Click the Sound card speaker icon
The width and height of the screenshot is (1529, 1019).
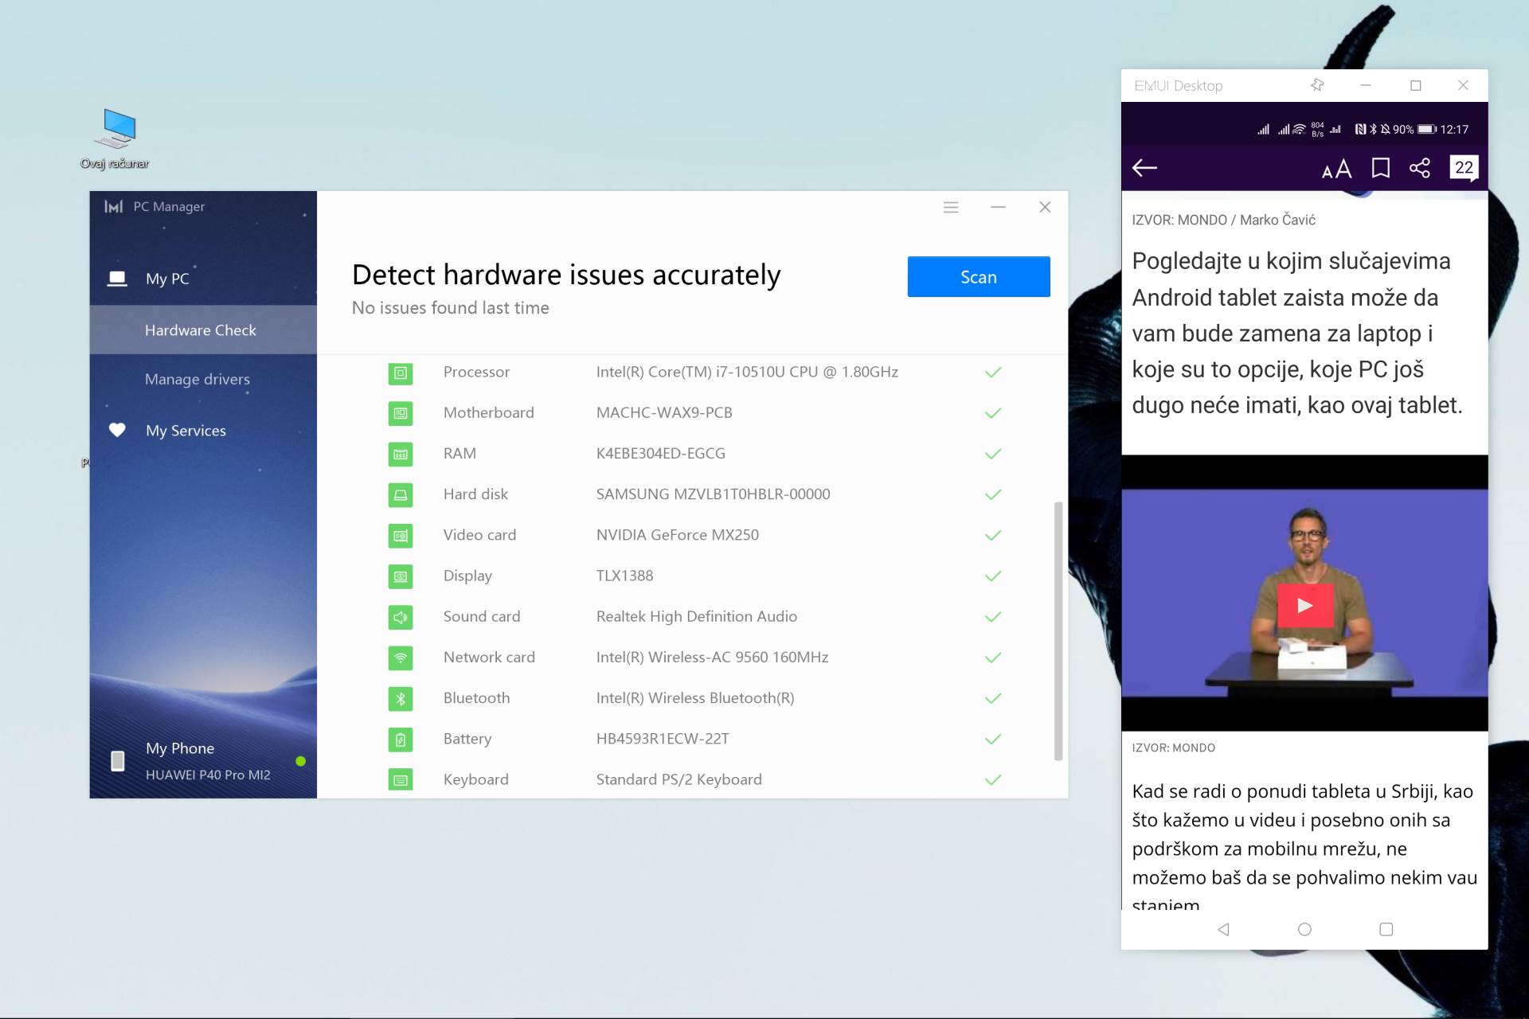(401, 617)
